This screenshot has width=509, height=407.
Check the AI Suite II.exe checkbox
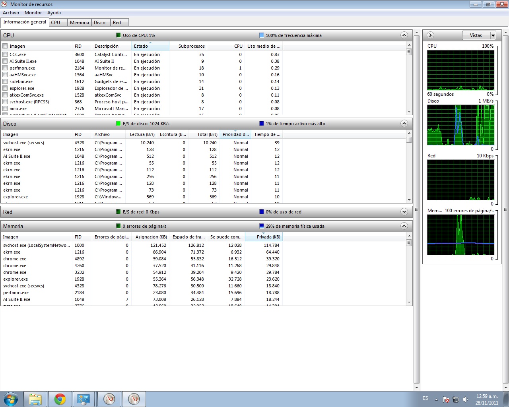coord(5,61)
